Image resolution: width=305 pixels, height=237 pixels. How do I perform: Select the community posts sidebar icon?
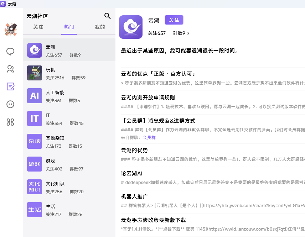click(10, 86)
